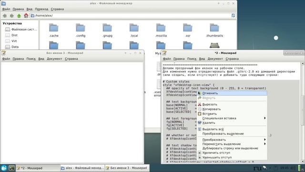Go forward in file manager toolbar
The width and height of the screenshot is (305, 172).
(11, 16)
